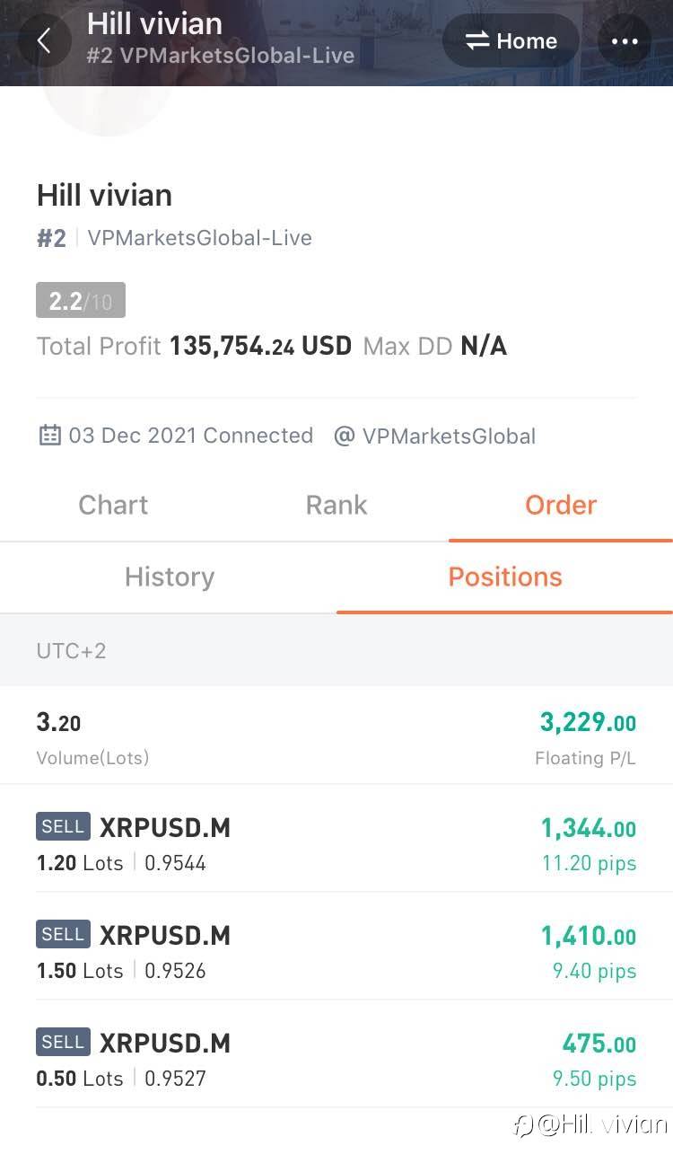Tap the back arrow icon
Image resolution: width=673 pixels, height=1163 pixels.
(x=43, y=41)
